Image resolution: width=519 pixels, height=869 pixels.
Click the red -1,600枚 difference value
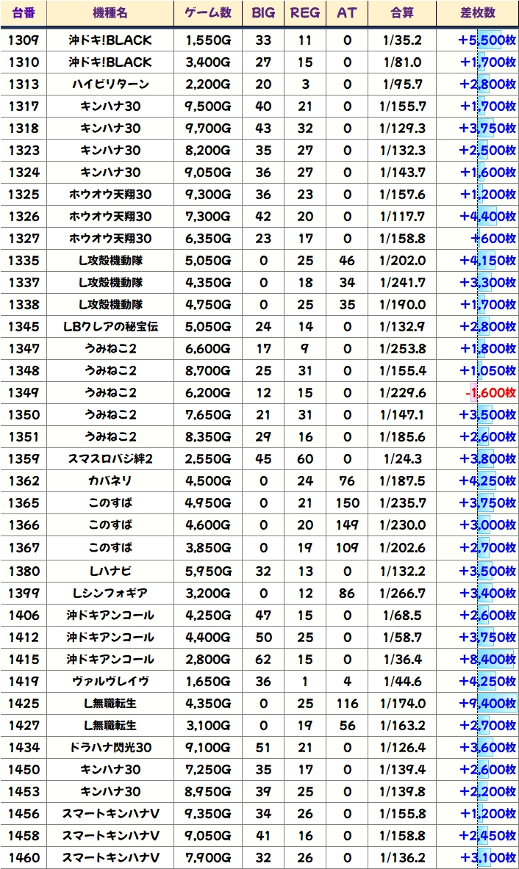point(490,393)
